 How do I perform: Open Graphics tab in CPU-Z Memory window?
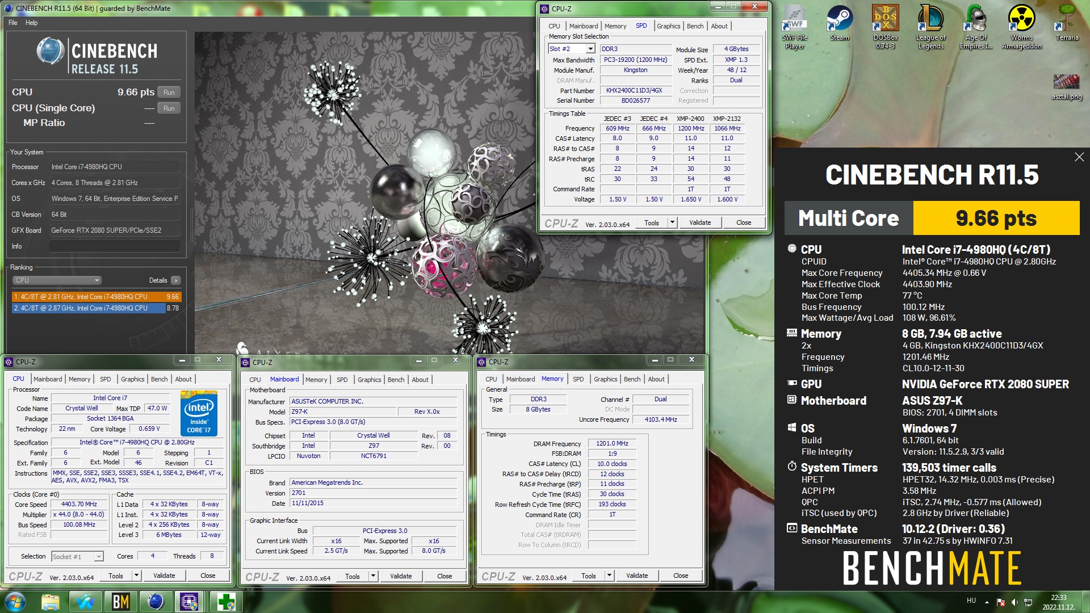[x=605, y=379]
